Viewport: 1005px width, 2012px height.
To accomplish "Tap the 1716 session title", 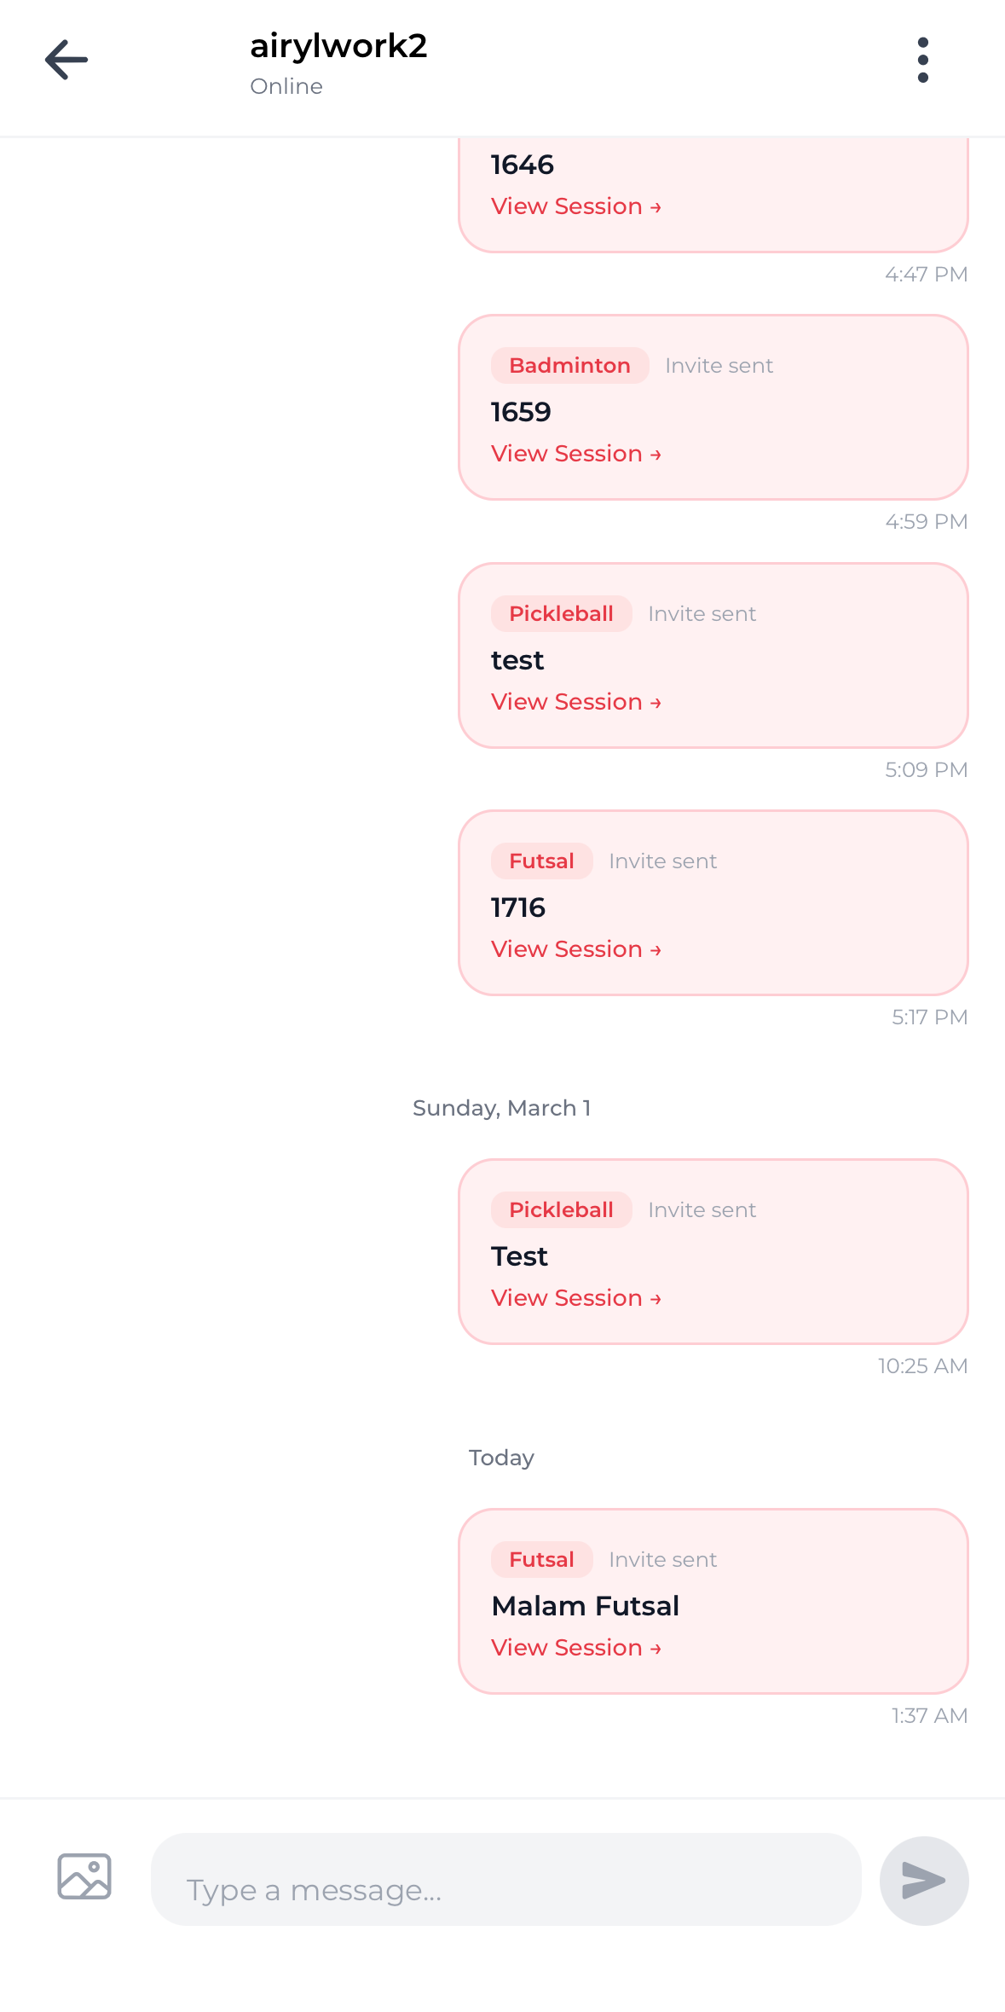I will coord(518,907).
